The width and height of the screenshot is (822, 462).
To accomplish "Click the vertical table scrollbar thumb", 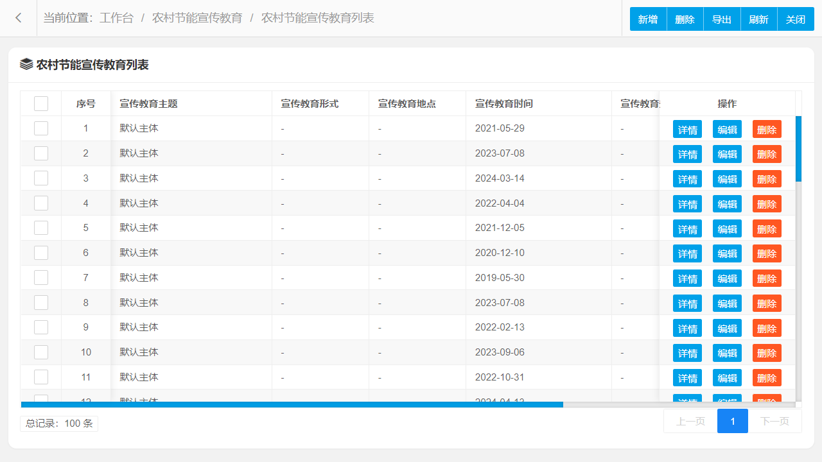I will click(x=798, y=149).
